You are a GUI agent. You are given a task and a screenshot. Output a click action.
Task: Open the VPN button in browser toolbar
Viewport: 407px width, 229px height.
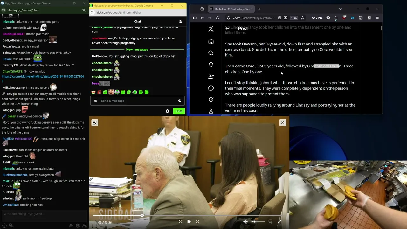317,18
